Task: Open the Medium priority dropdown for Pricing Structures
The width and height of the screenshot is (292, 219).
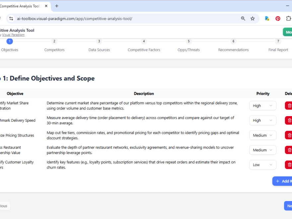Action: click(x=262, y=135)
